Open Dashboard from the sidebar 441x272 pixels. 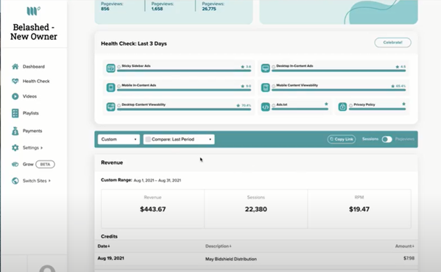point(33,66)
